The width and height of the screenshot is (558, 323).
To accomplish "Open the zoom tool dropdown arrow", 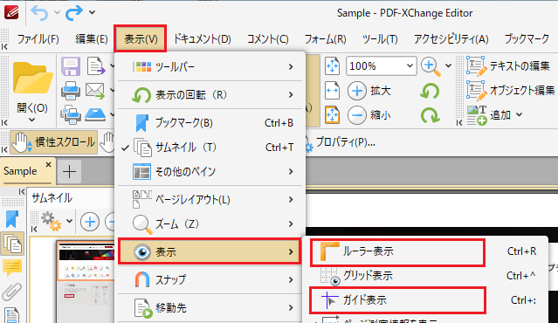I will tap(448, 65).
